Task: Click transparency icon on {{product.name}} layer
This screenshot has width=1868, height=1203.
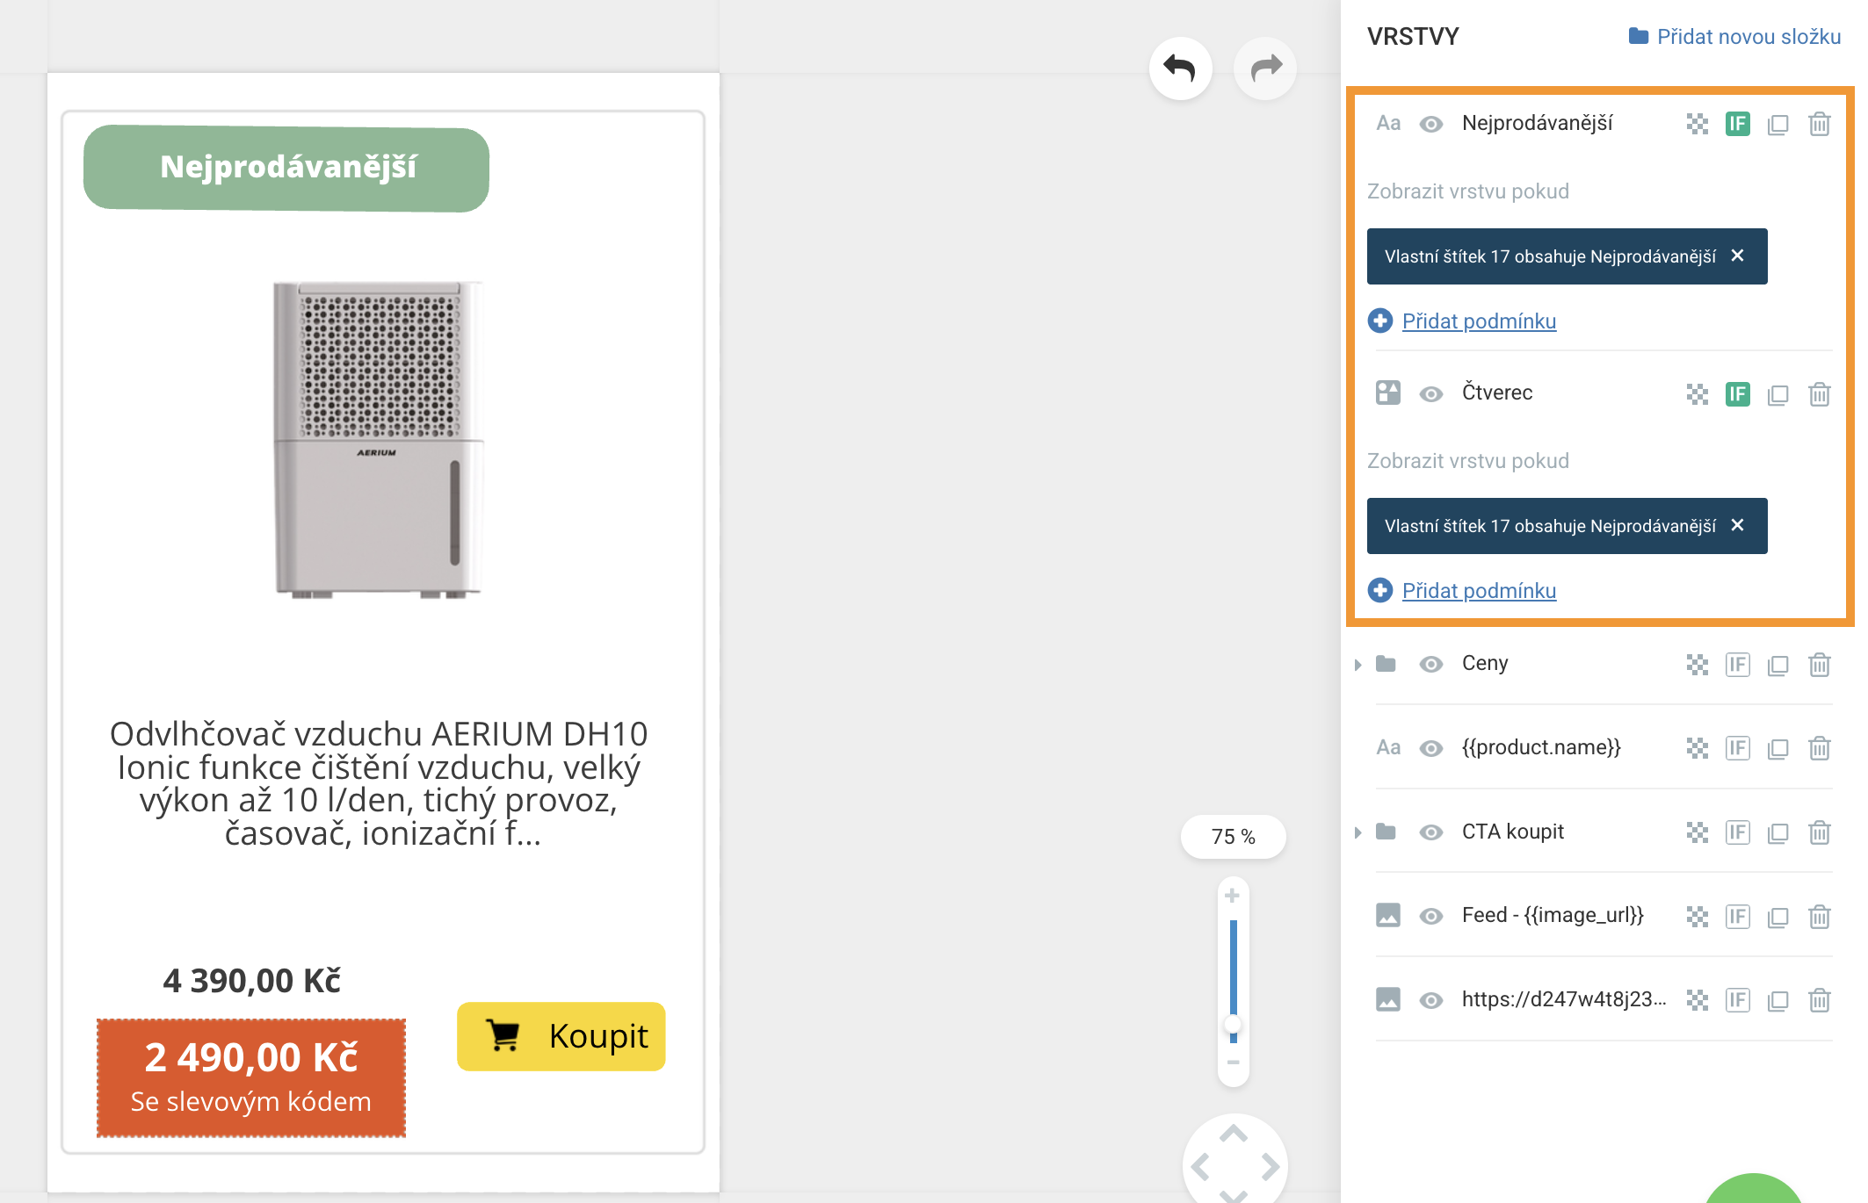Action: click(1697, 748)
